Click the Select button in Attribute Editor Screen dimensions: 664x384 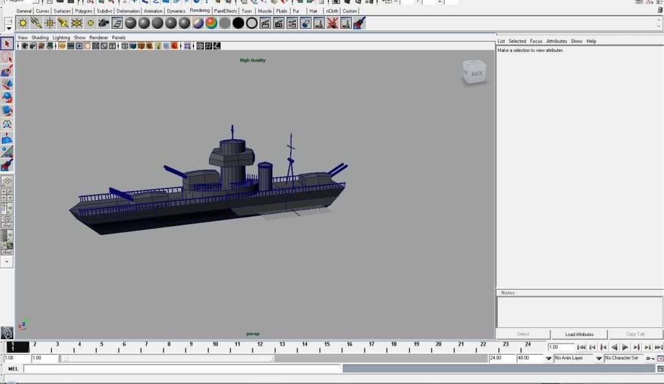click(523, 334)
